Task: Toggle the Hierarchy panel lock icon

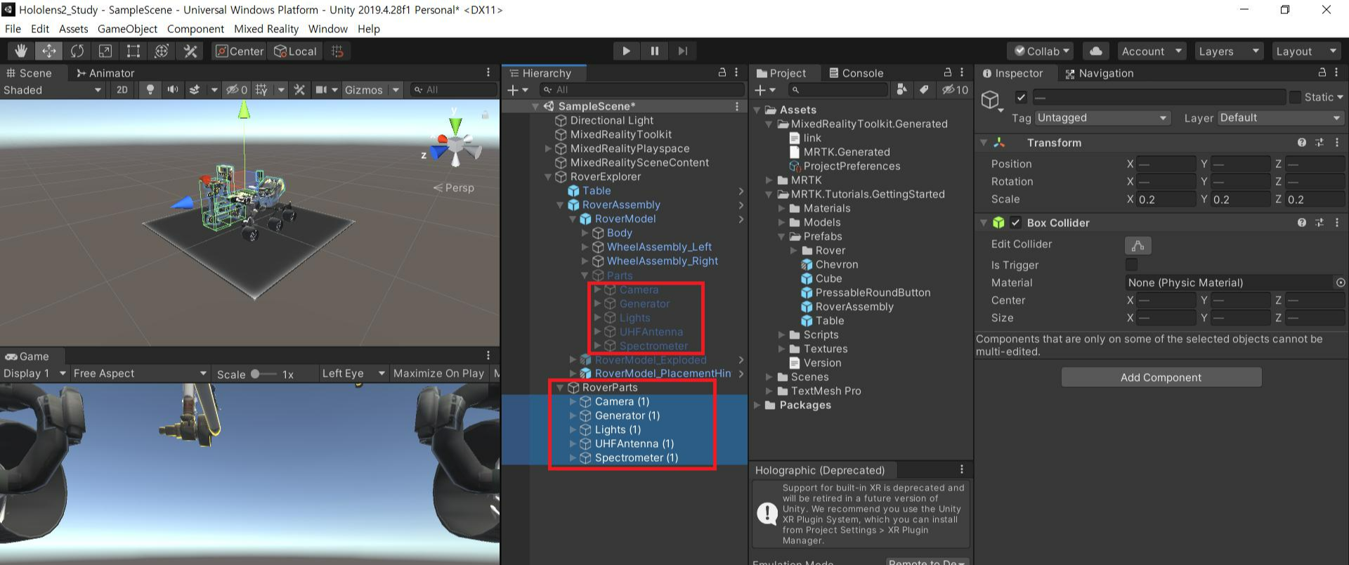Action: 722,72
